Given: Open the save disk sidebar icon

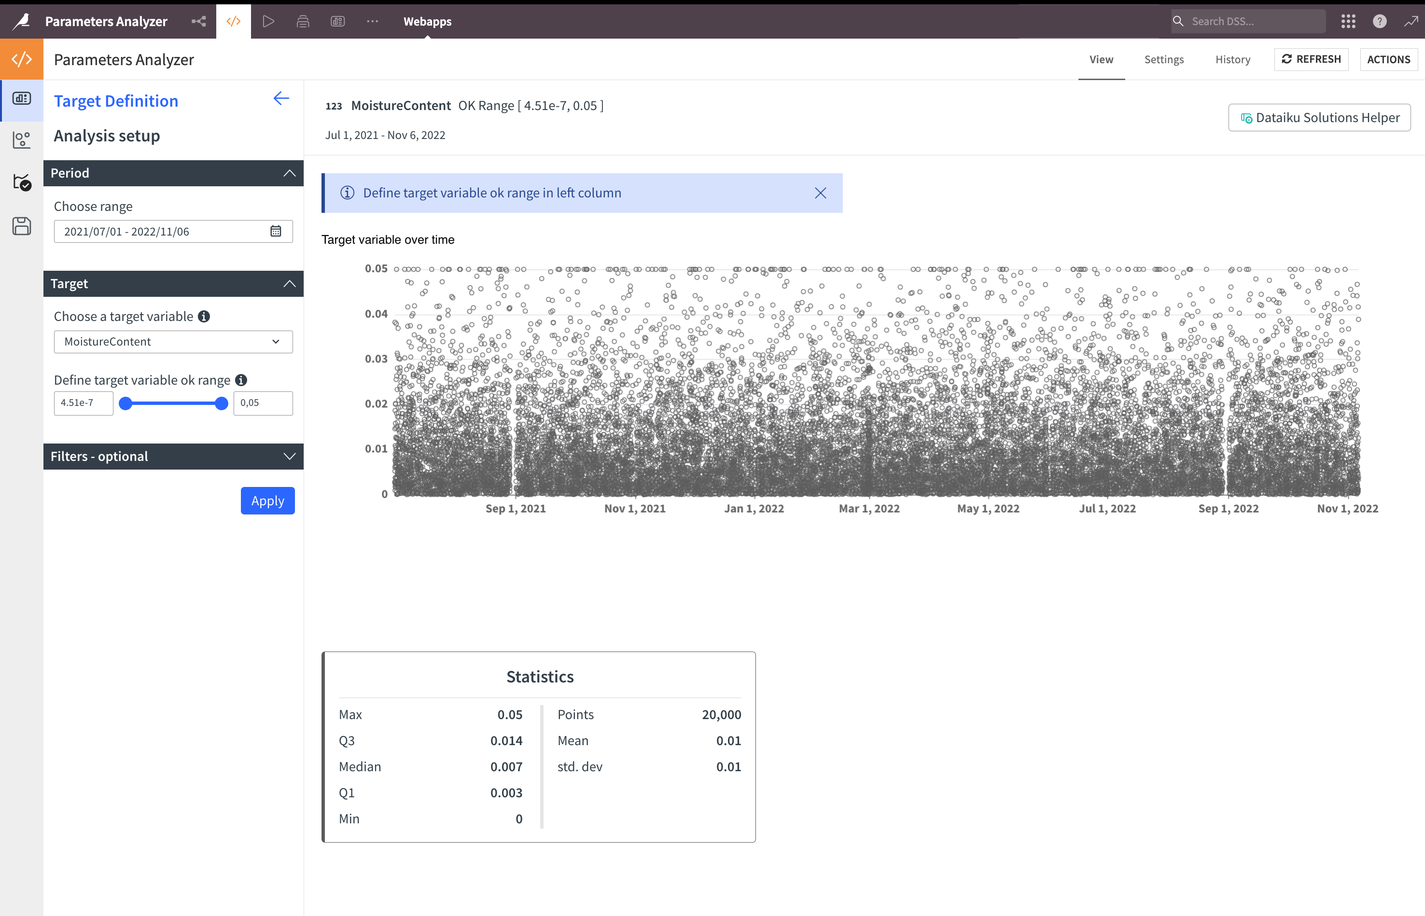Looking at the screenshot, I should pos(21,226).
